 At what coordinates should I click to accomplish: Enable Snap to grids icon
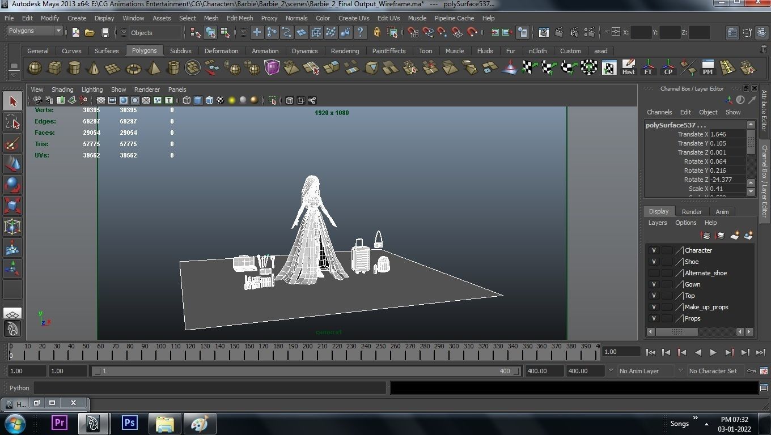click(x=413, y=32)
